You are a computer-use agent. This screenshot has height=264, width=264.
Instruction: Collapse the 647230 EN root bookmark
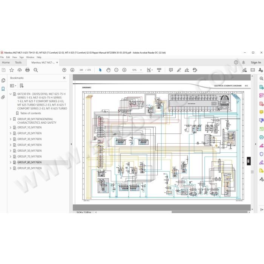coord(11,94)
